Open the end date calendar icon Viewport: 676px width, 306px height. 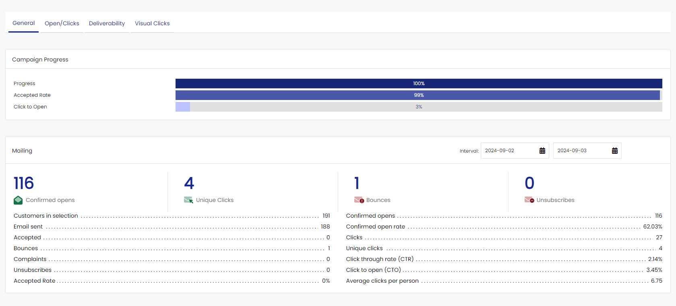click(x=615, y=151)
